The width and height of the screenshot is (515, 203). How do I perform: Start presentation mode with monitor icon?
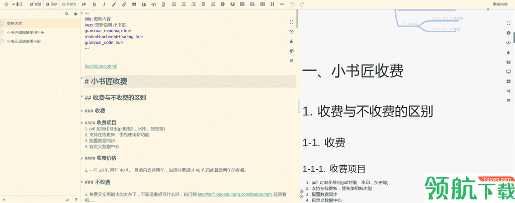[x=508, y=72]
